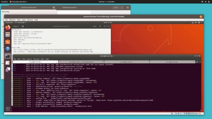This screenshot has height=119, width=212.
Task: Open the Machine menu of VirtualBox window
Action: click(12, 20)
